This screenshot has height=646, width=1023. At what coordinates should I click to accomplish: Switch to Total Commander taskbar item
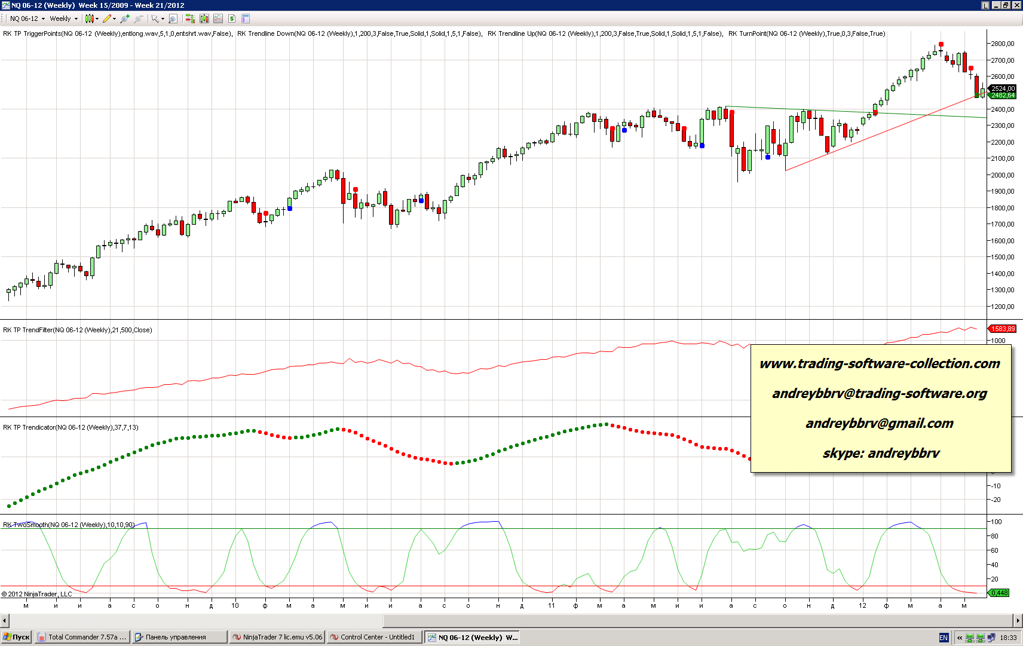(x=82, y=637)
